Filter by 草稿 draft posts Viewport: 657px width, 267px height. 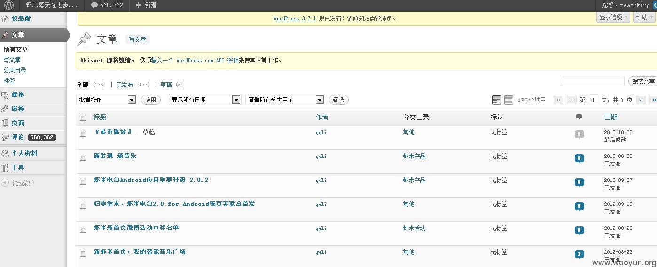[166, 85]
